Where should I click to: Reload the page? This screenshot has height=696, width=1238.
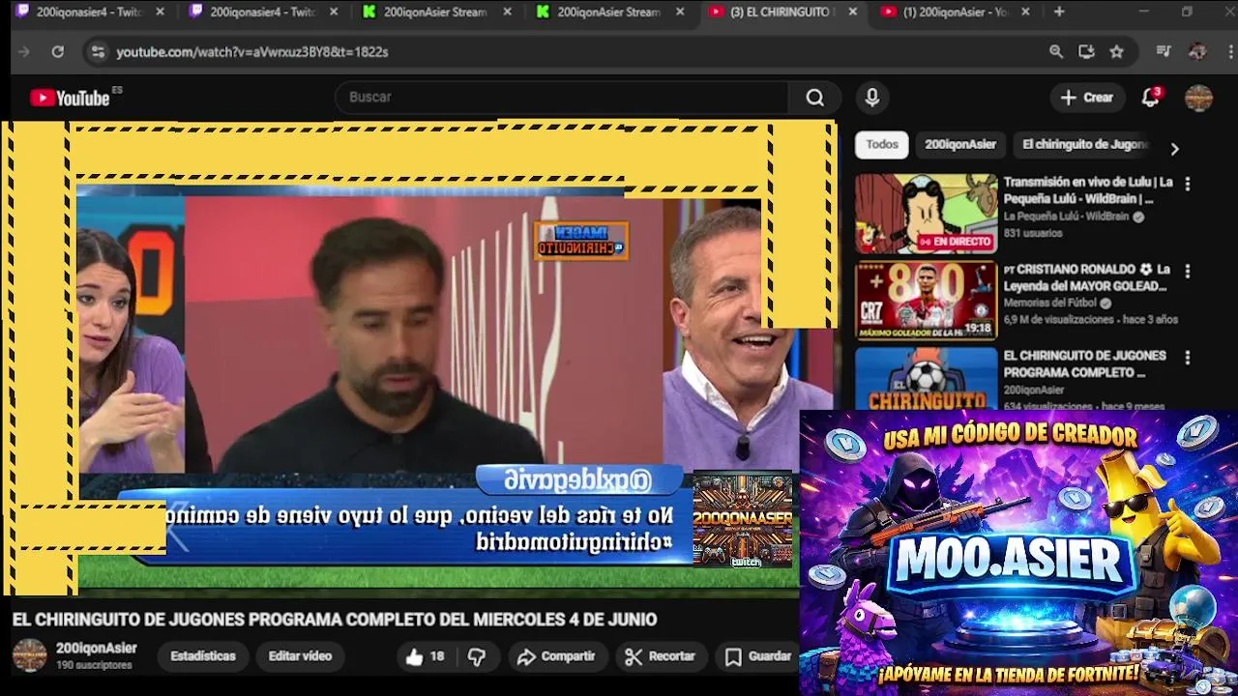click(x=58, y=51)
